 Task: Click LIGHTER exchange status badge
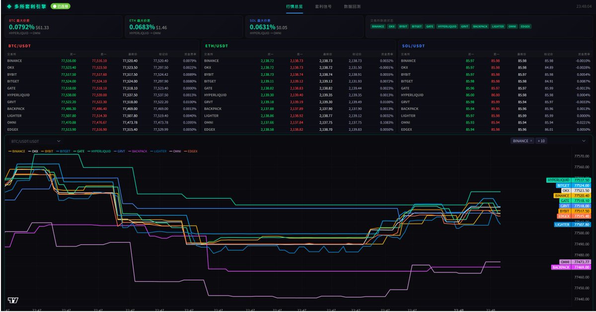(498, 26)
